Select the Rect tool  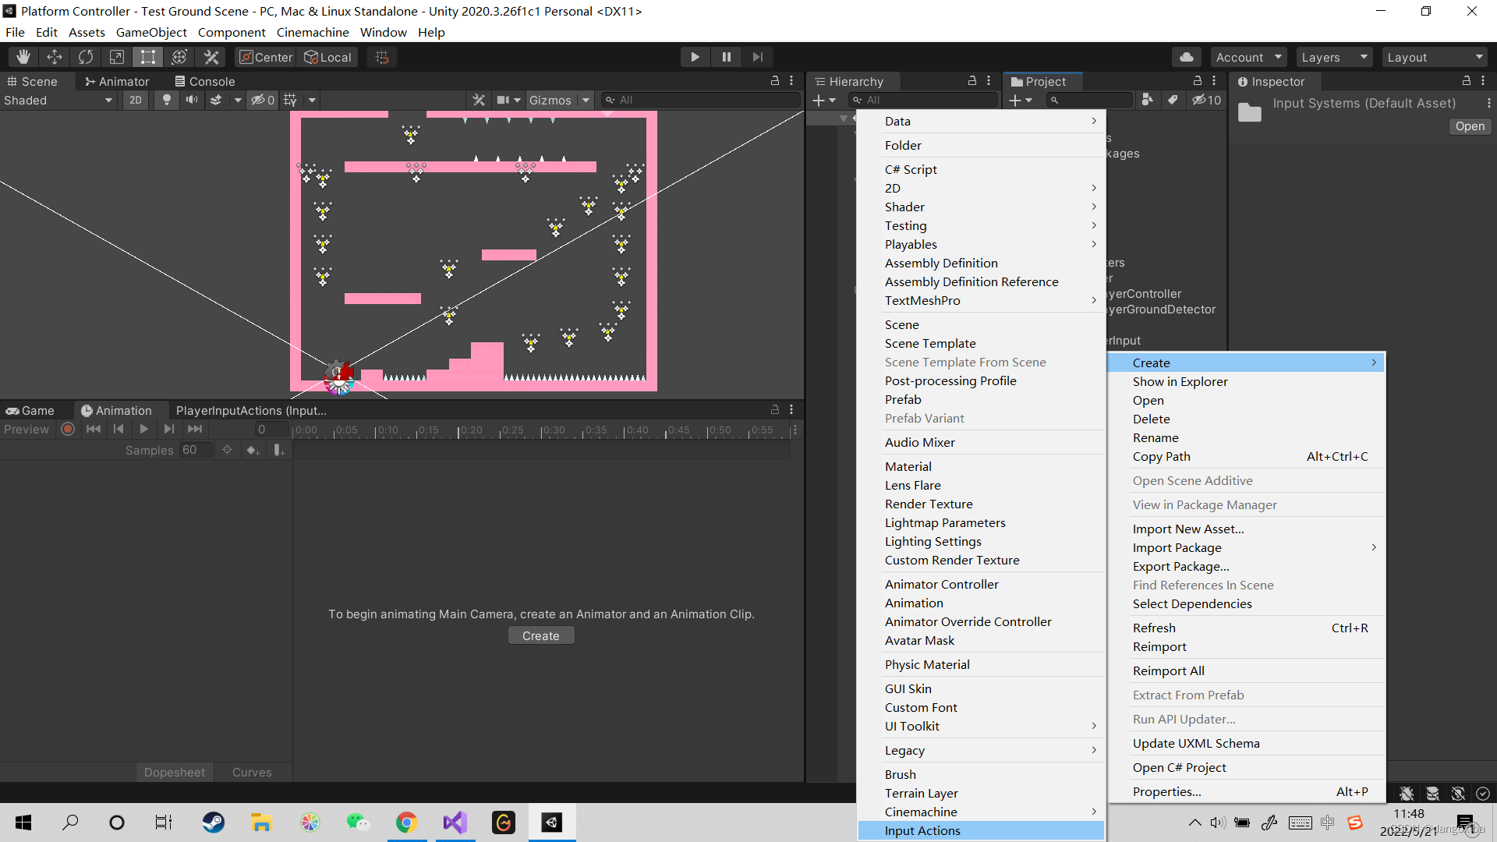[148, 57]
